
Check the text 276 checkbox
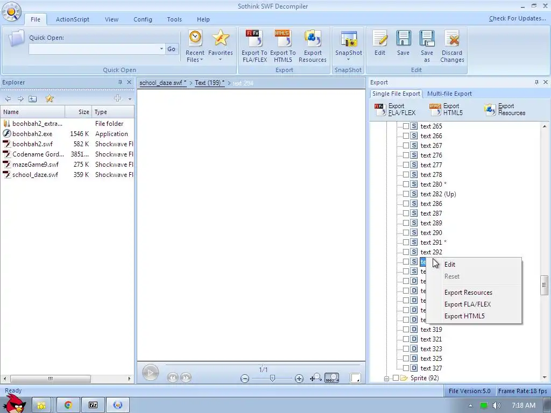[x=406, y=155]
